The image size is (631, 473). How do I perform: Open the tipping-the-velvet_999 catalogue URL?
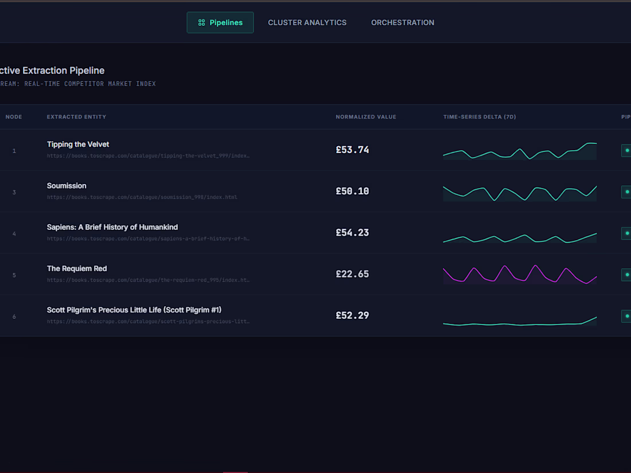[148, 155]
